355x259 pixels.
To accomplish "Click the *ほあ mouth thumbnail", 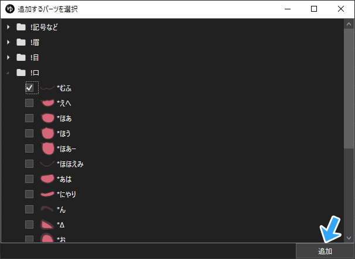I will point(47,118).
